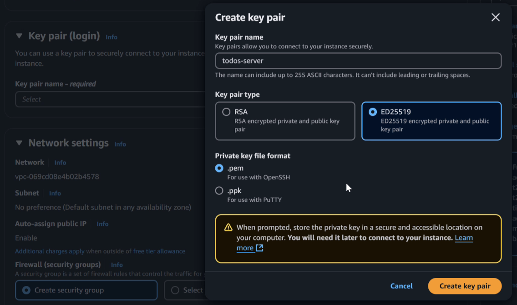Select RSA key pair type

tap(285, 121)
